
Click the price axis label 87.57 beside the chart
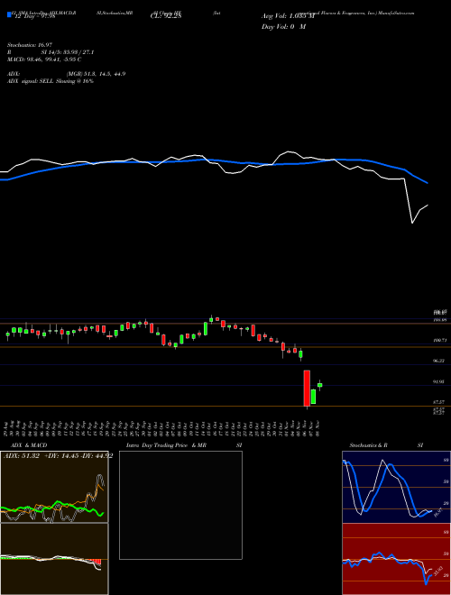438,402
